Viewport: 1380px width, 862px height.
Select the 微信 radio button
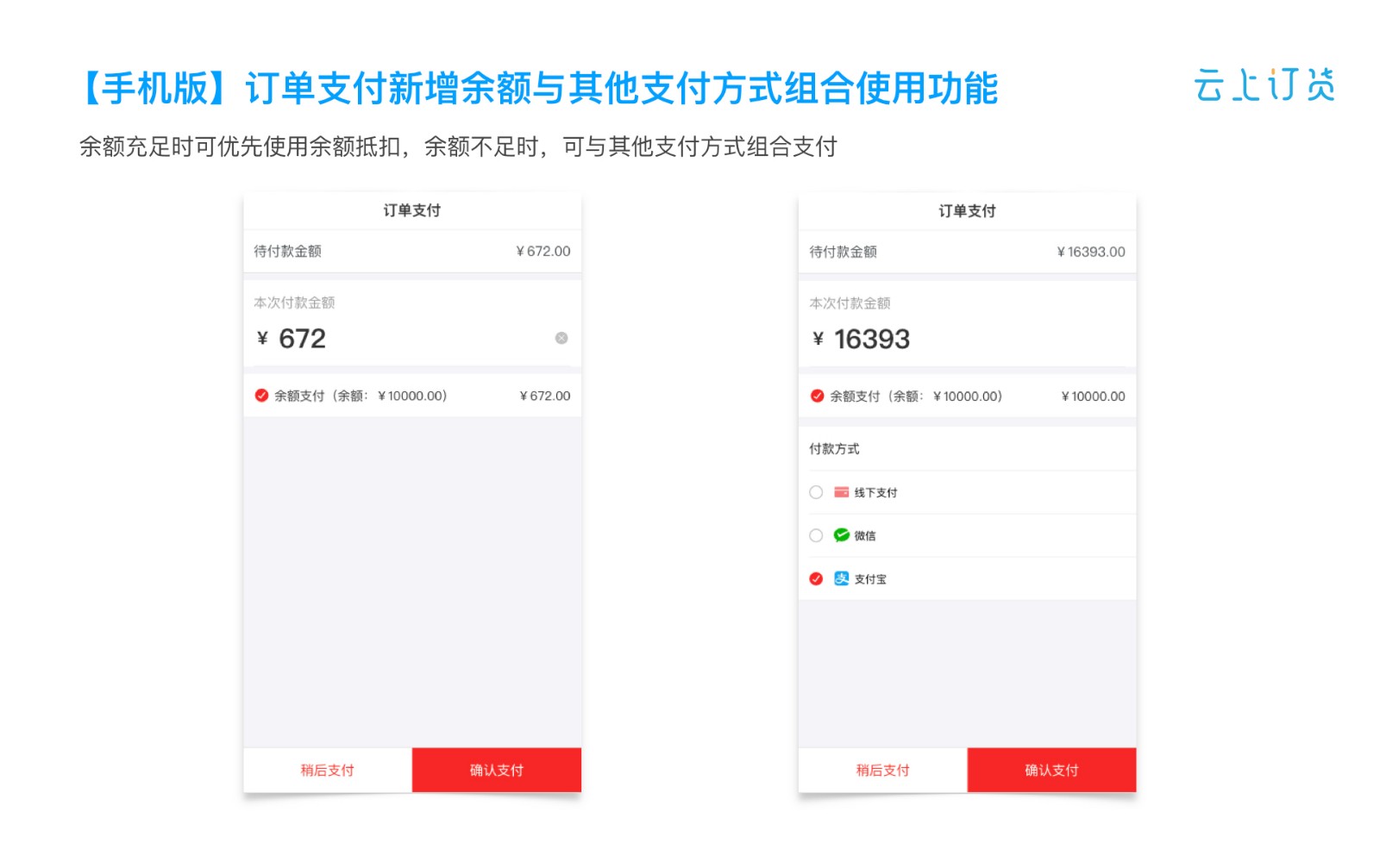point(816,535)
